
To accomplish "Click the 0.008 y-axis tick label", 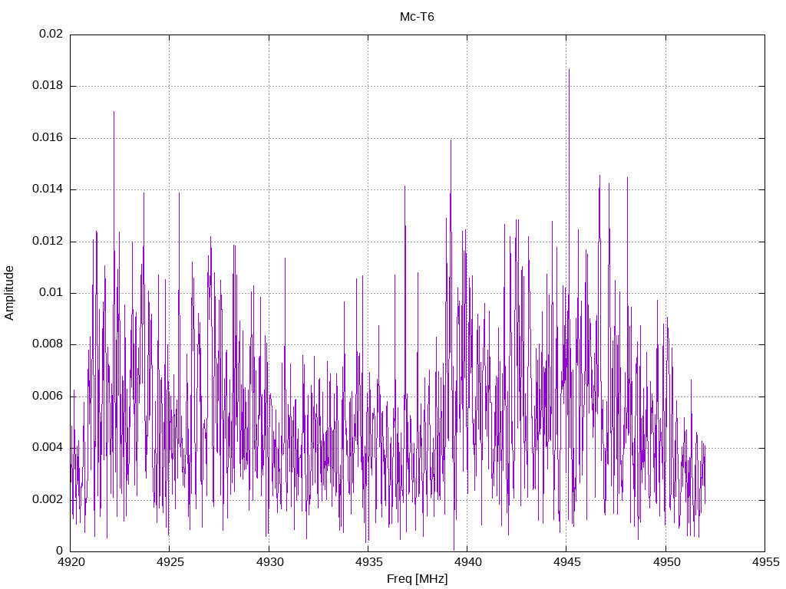I will pyautogui.click(x=48, y=344).
